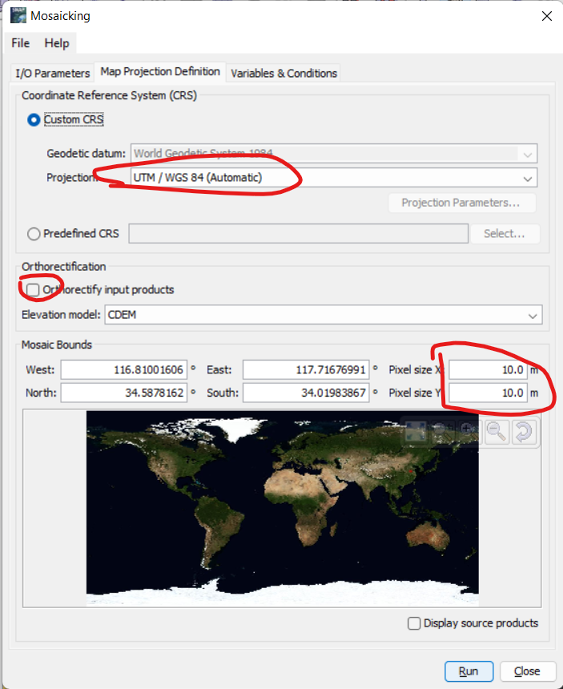Click the curved-arrow reset view icon on the map

[x=524, y=432]
